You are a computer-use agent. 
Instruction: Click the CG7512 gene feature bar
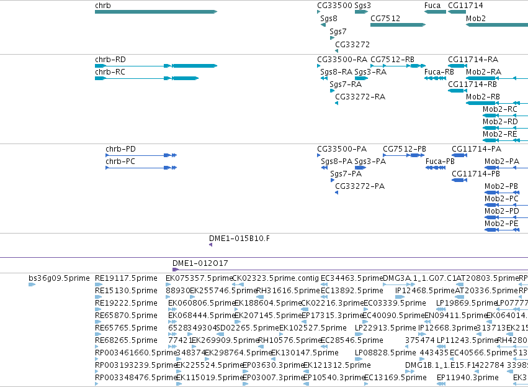point(398,25)
